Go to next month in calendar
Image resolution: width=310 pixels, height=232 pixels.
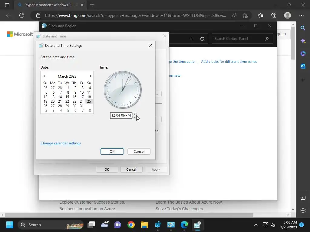tap(90, 76)
